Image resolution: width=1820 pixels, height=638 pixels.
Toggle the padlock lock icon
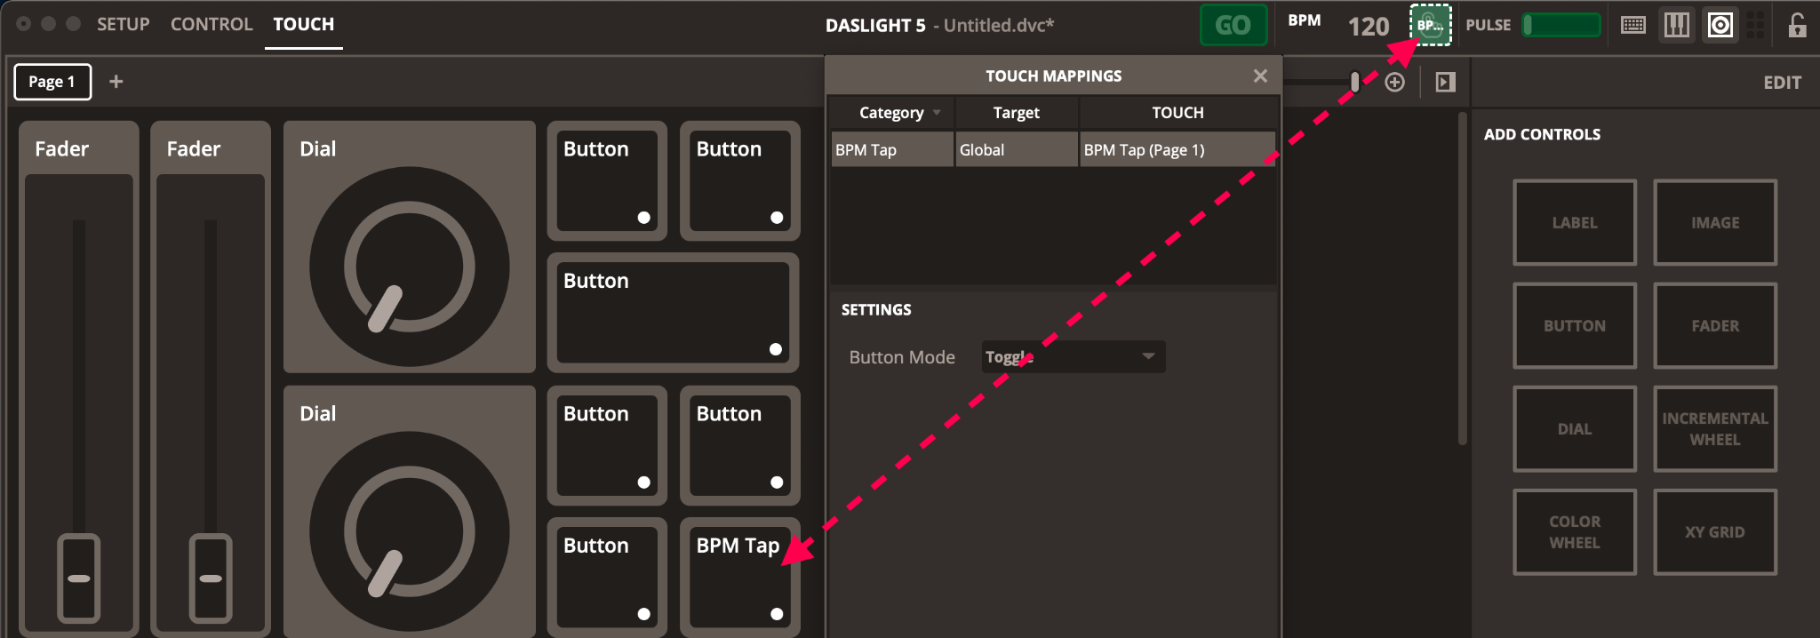pyautogui.click(x=1797, y=25)
